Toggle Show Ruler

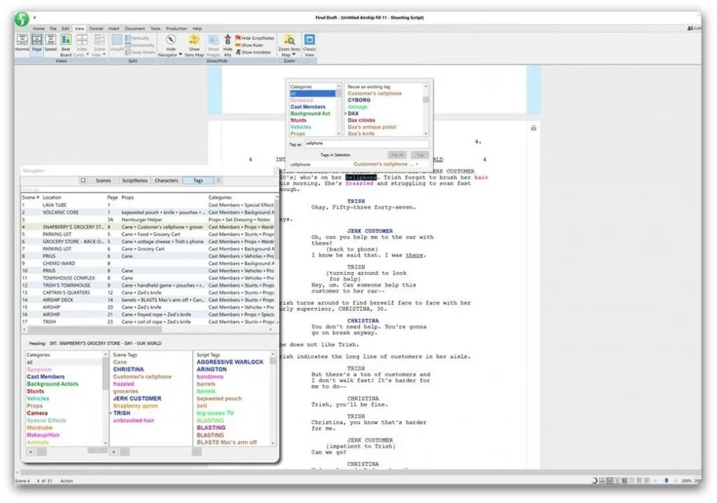pyautogui.click(x=249, y=45)
